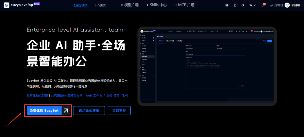Click the Web 工作台 / 企微·钉钉·飞书 text
Image resolution: width=304 pixels, height=137 pixels.
pos(107,95)
